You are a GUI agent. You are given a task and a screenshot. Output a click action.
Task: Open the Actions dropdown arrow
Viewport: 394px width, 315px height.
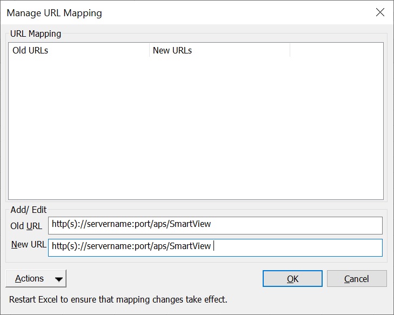pos(59,279)
